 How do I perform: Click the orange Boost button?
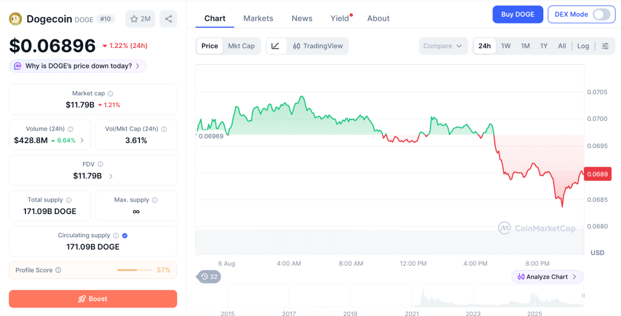point(93,299)
